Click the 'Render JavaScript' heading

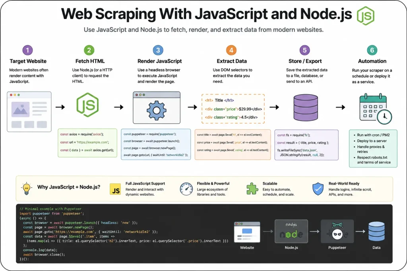tap(160, 61)
